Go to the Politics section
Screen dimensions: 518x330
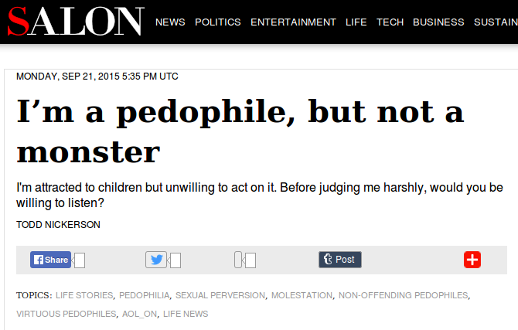pos(218,22)
